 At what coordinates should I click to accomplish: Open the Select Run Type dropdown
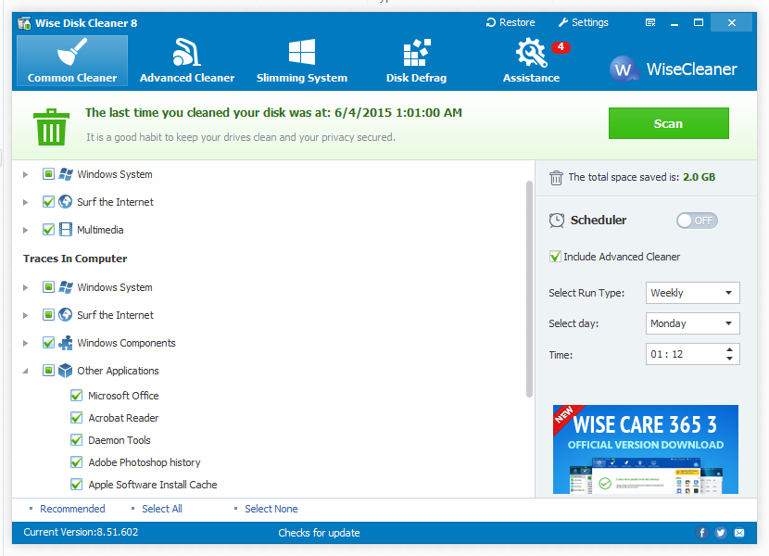[x=692, y=293]
